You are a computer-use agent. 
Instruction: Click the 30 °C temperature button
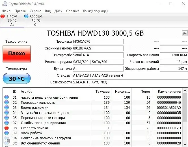(17, 78)
